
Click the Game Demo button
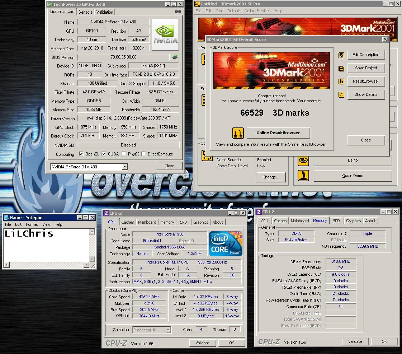pyautogui.click(x=353, y=176)
